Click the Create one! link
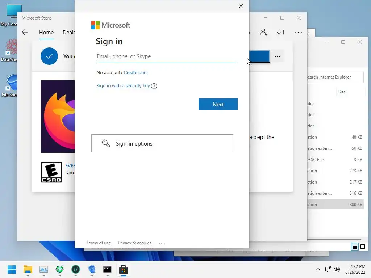 pyautogui.click(x=136, y=72)
